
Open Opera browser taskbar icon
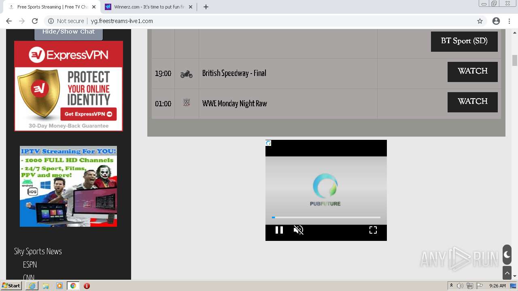[87, 286]
